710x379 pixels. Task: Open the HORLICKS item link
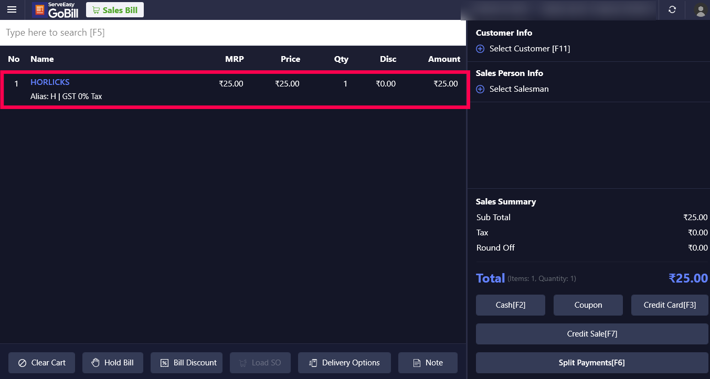pos(50,82)
